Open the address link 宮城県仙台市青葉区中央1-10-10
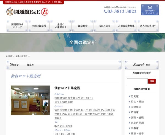Screen dimensions: 165x135 click(x=74, y=98)
